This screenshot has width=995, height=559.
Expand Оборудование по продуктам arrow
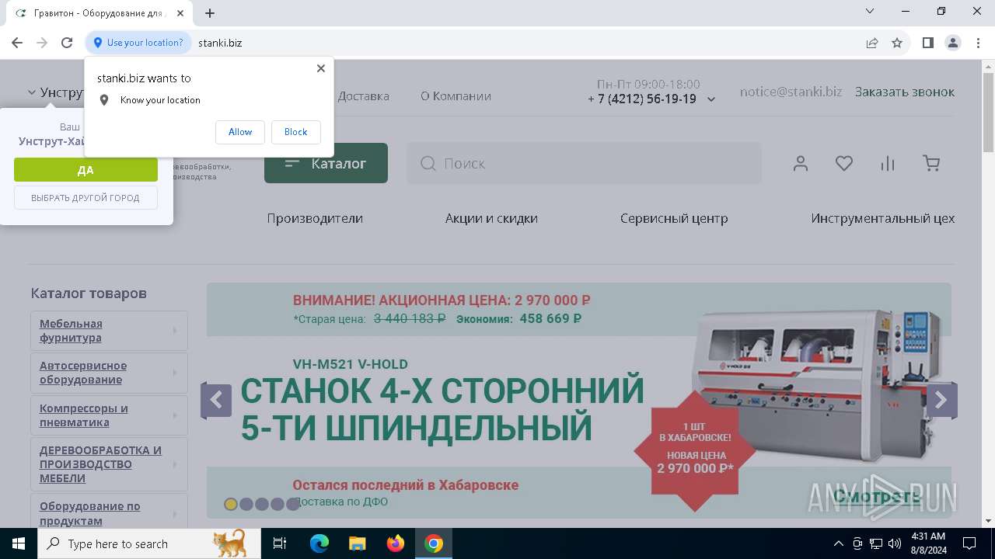point(175,513)
